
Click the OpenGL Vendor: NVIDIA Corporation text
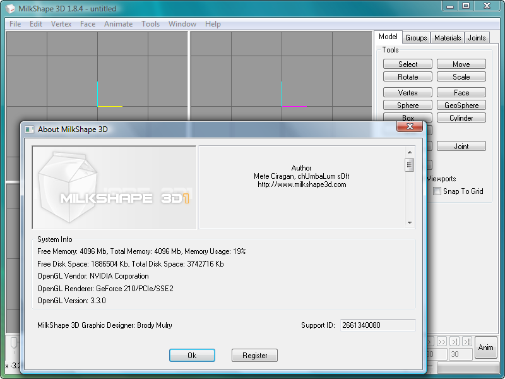coord(93,276)
